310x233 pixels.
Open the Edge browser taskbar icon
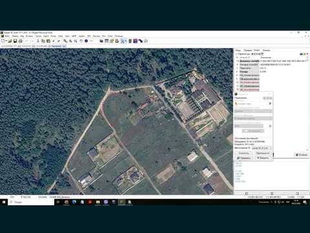pos(74,202)
